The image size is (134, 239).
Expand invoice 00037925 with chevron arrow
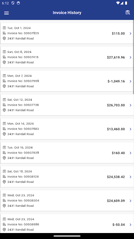(x=130, y=33)
